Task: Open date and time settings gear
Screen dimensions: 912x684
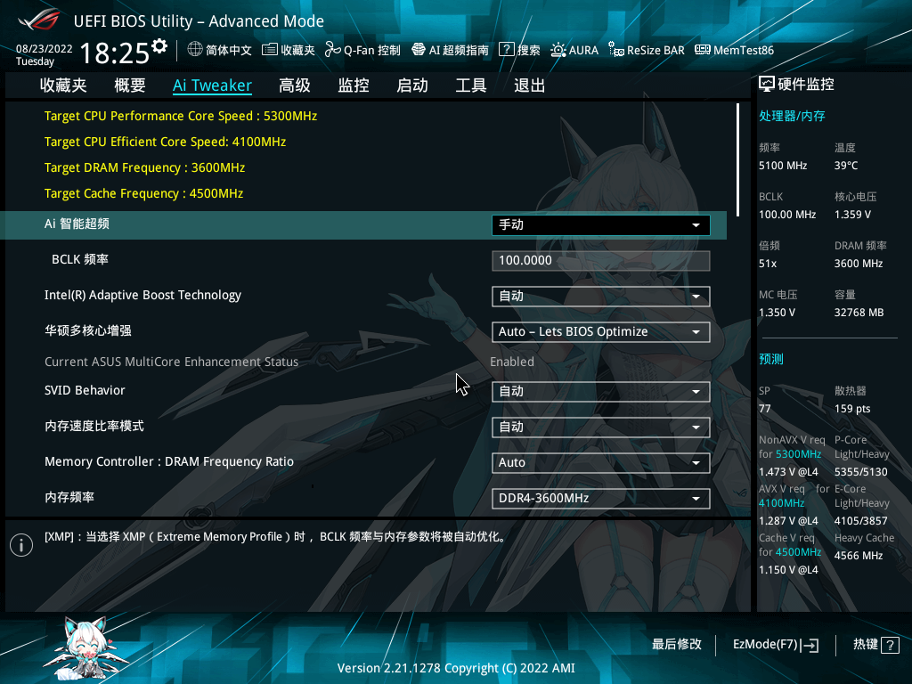Action: pos(159,46)
